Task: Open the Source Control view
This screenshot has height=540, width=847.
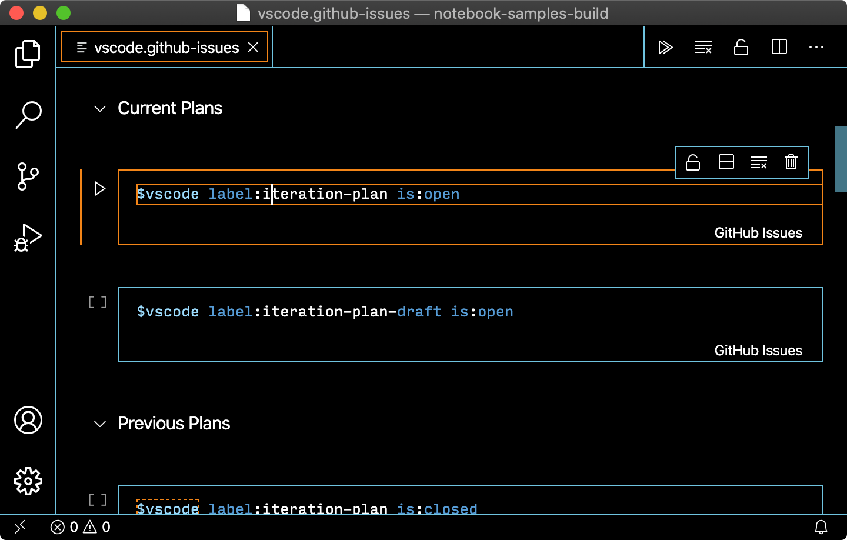Action: [x=28, y=176]
